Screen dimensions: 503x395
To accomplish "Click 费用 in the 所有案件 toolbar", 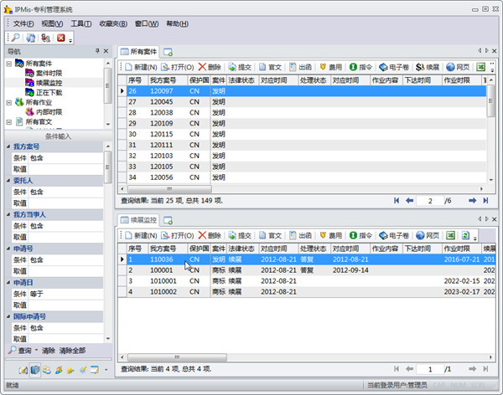I will pyautogui.click(x=331, y=67).
